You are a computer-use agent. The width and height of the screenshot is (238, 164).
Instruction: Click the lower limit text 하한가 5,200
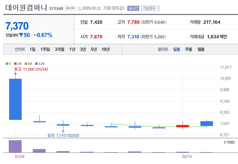(153, 37)
